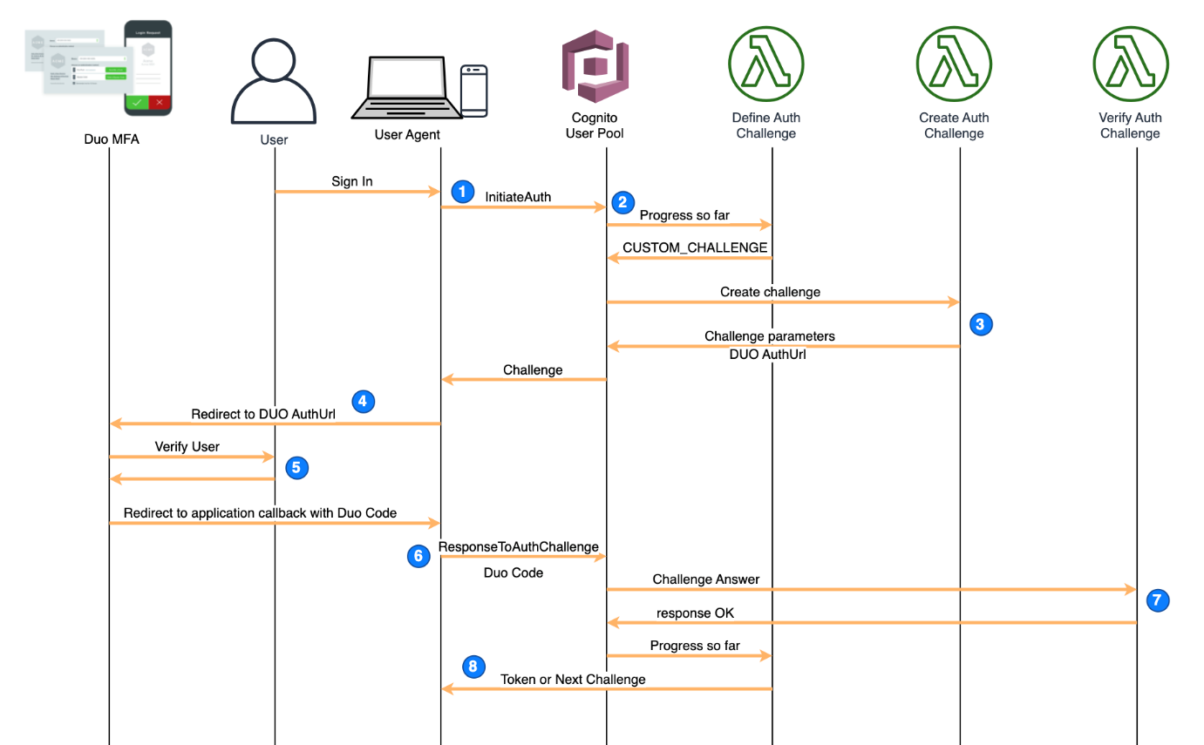Click the Verify Auth Challenge Lambda icon

(x=1131, y=63)
